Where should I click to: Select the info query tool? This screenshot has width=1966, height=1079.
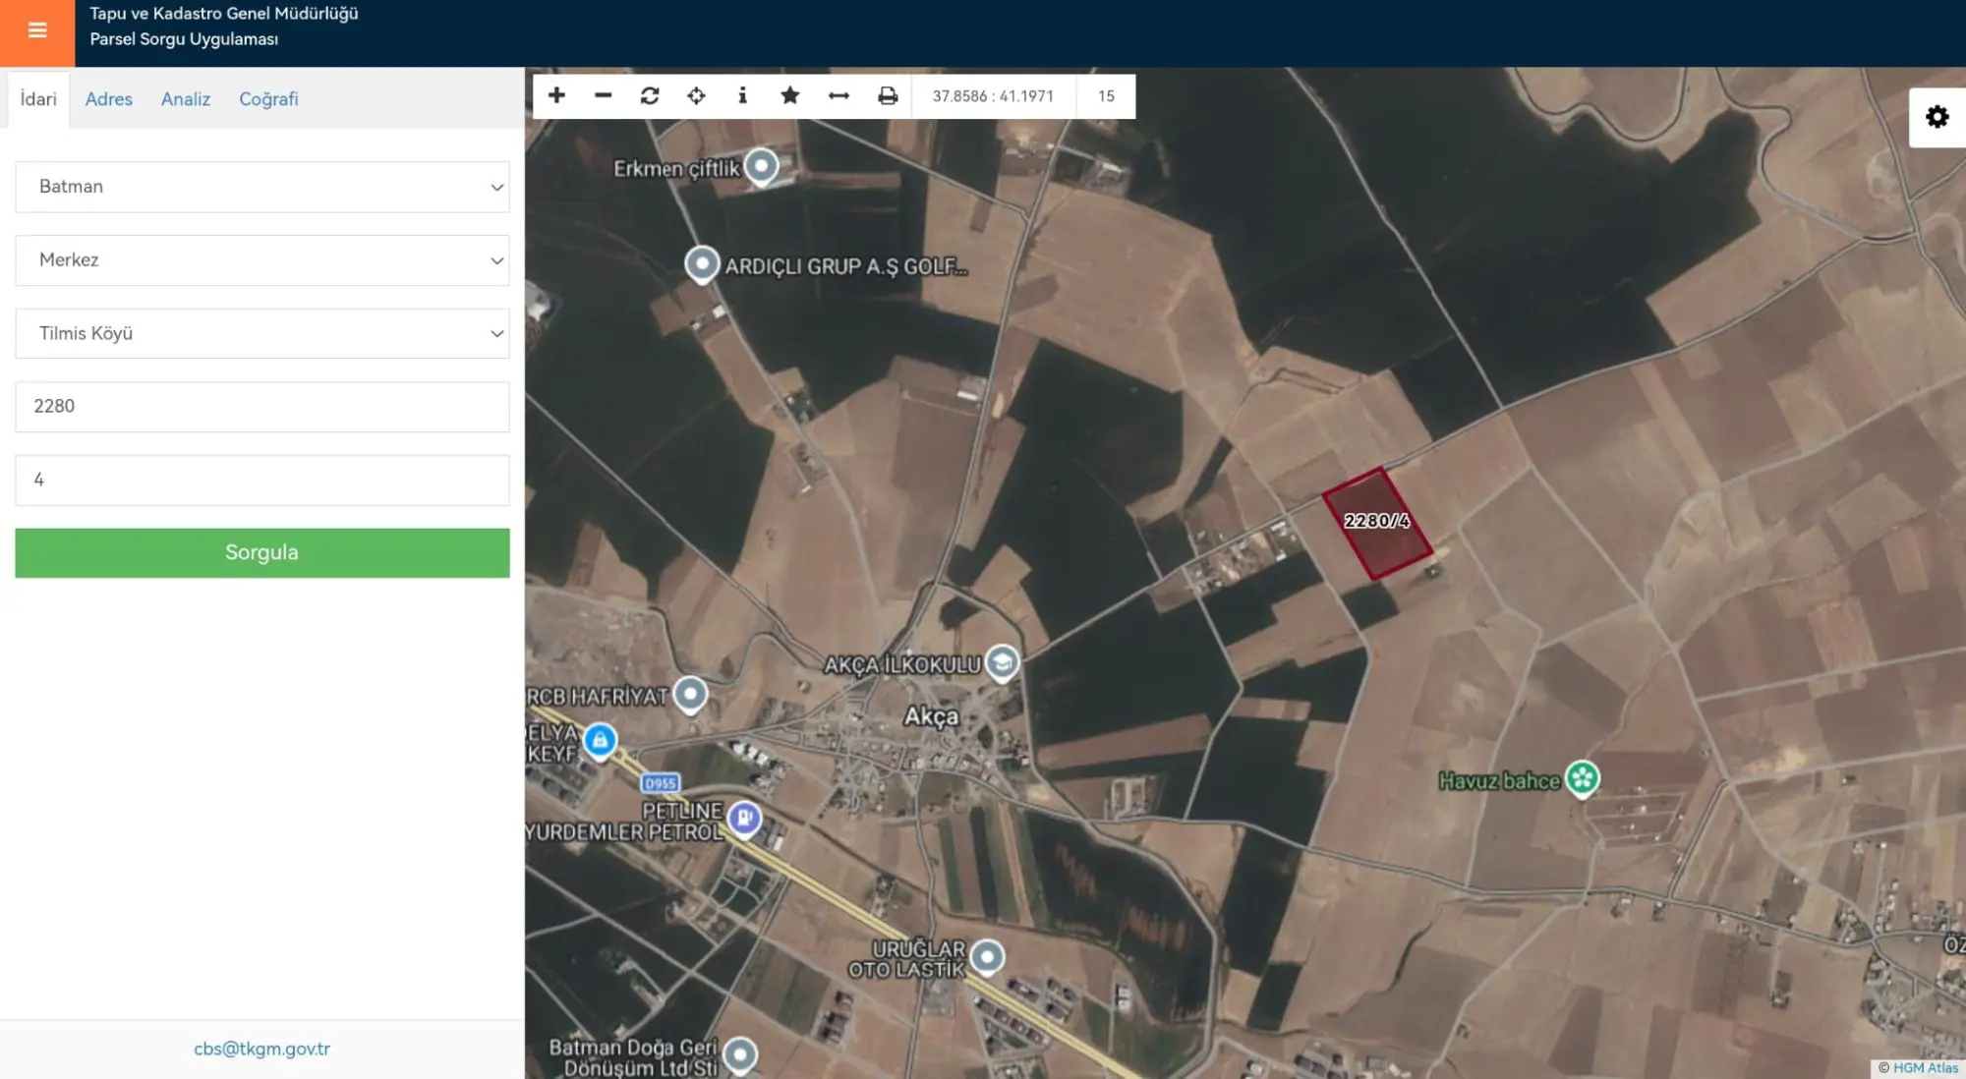tap(742, 95)
